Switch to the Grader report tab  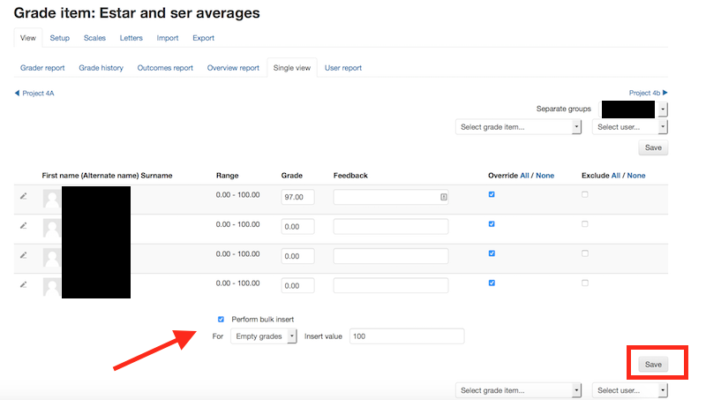coord(42,68)
